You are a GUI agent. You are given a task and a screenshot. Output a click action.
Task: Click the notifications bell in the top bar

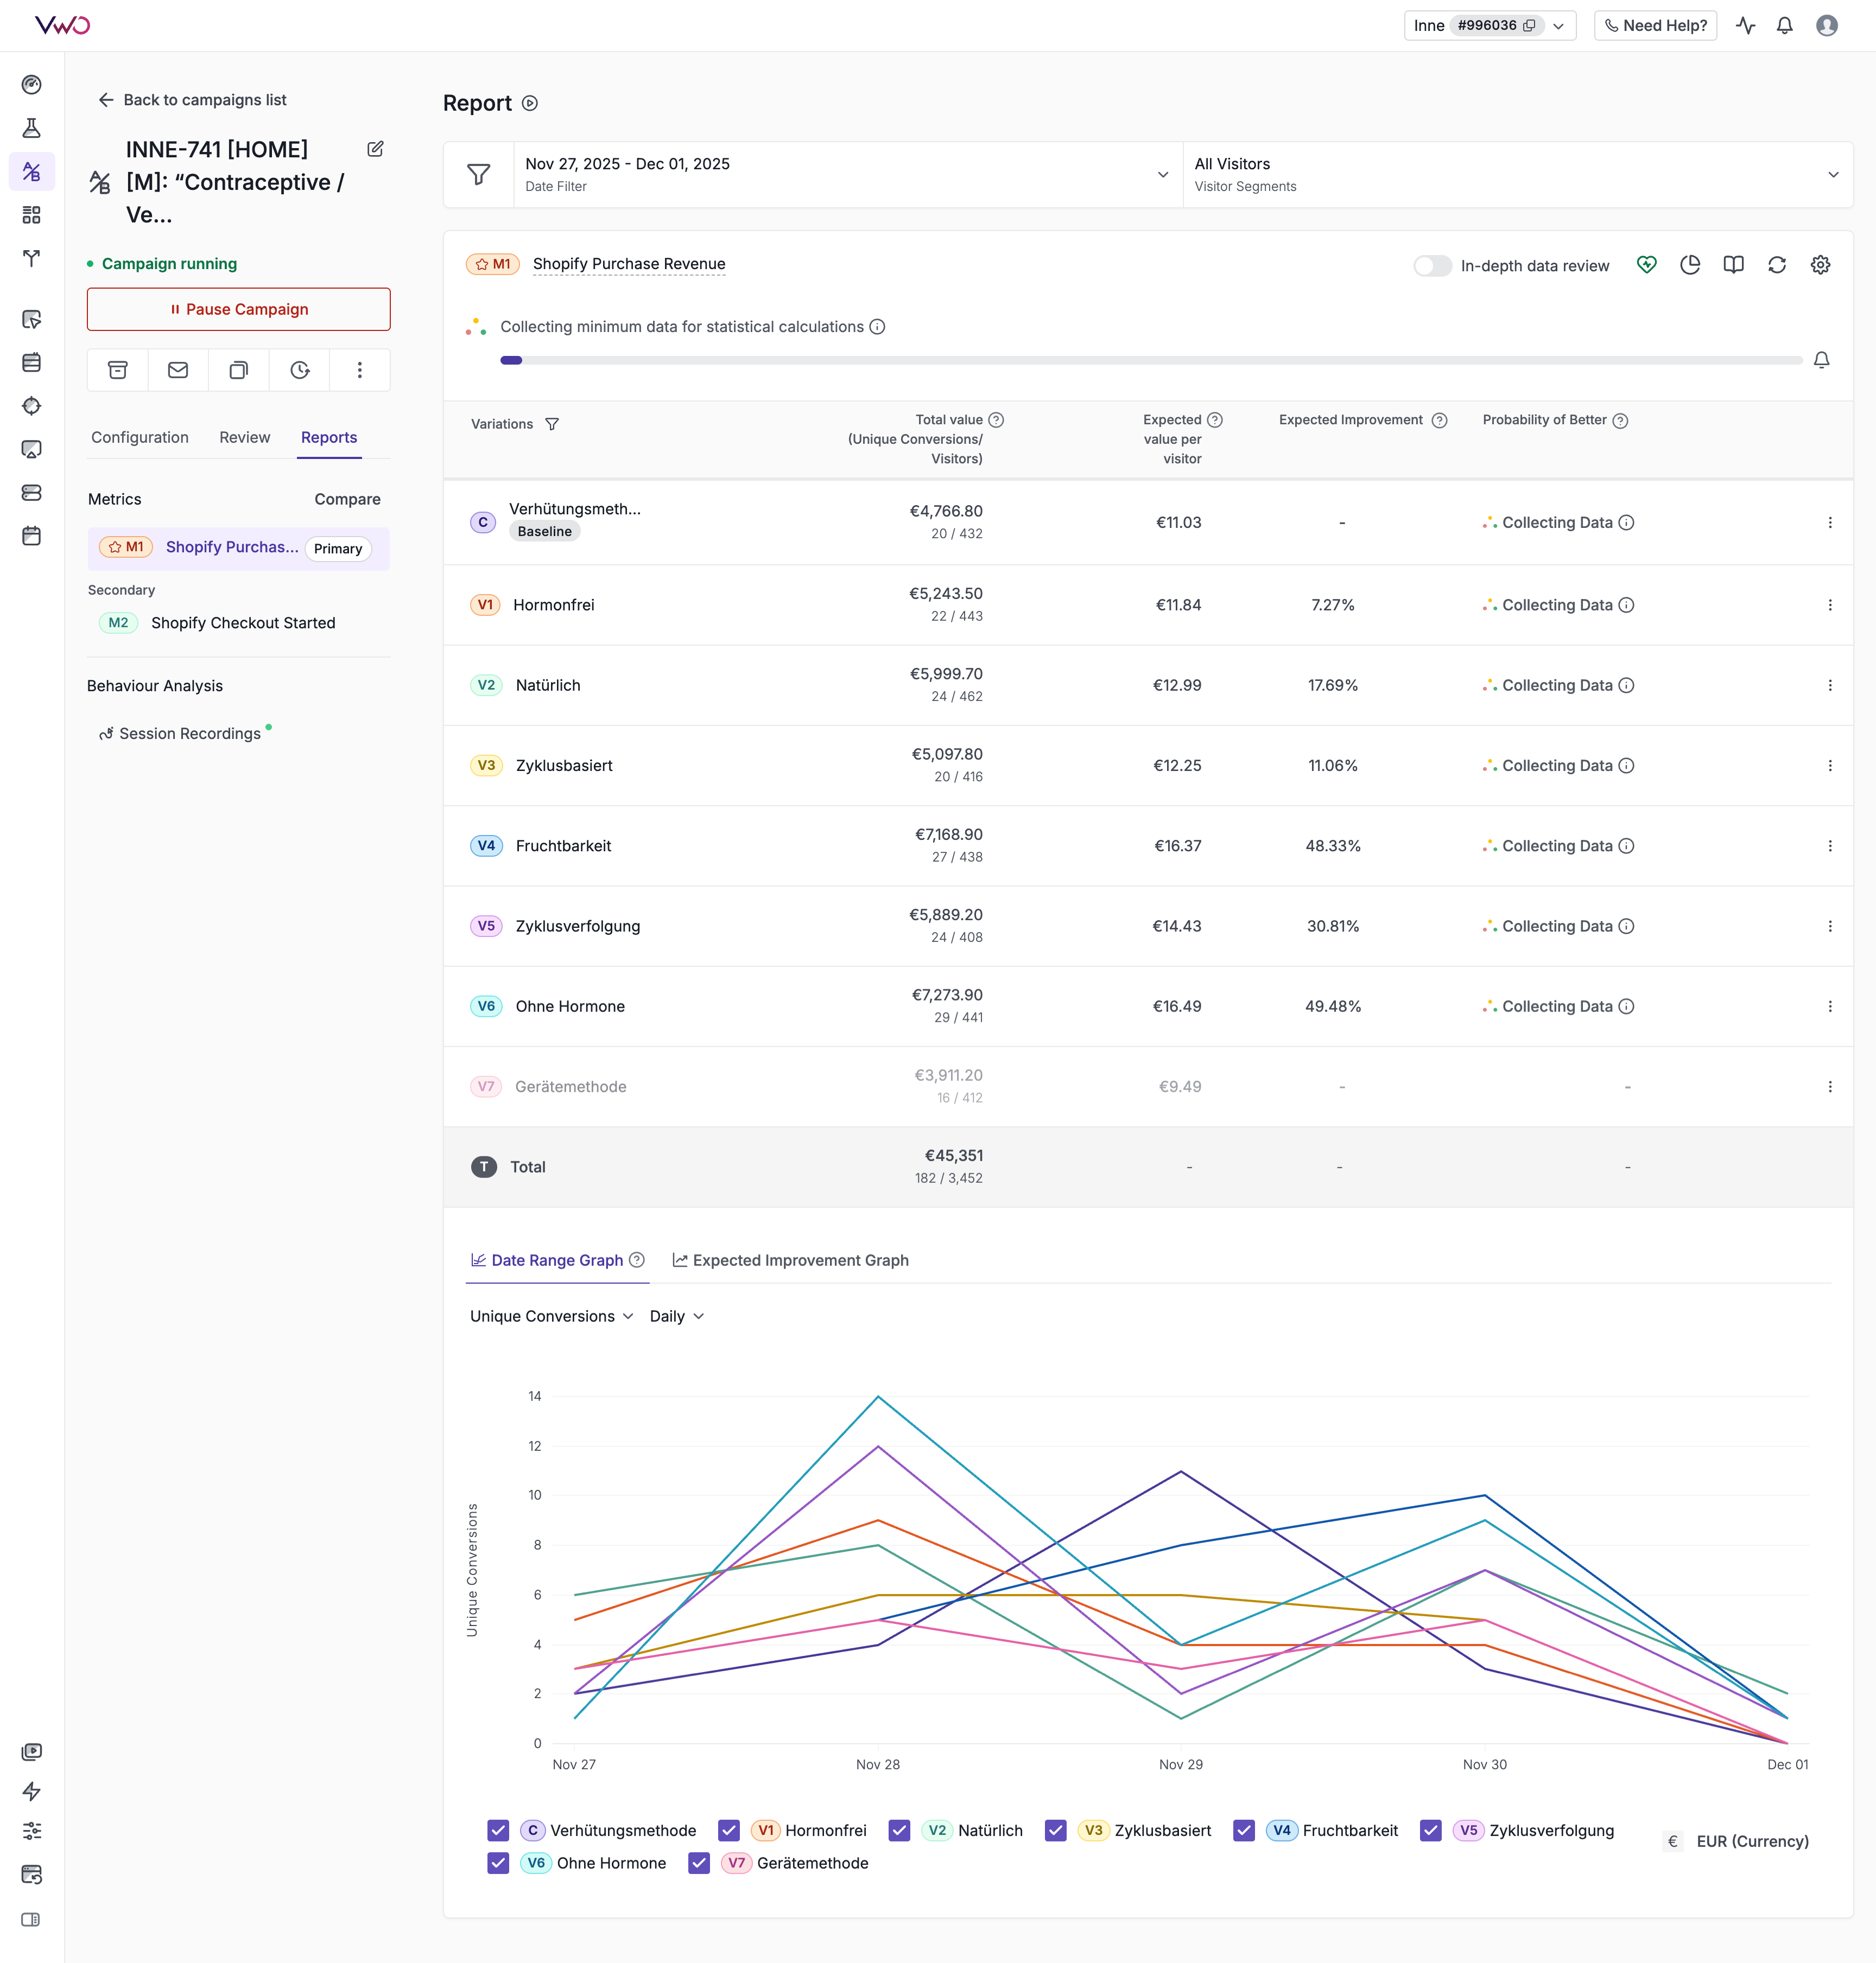coord(1784,26)
